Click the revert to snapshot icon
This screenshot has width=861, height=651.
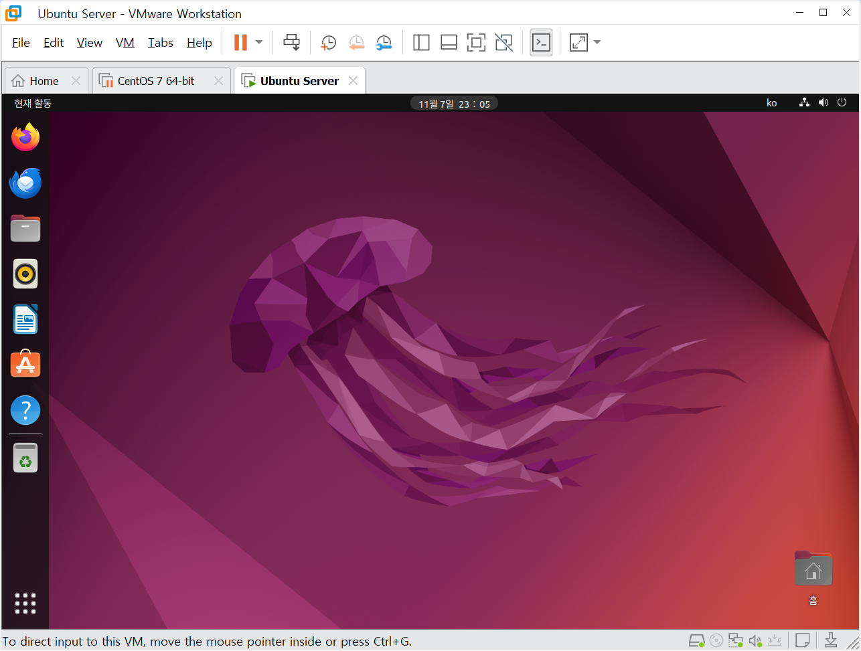click(356, 43)
